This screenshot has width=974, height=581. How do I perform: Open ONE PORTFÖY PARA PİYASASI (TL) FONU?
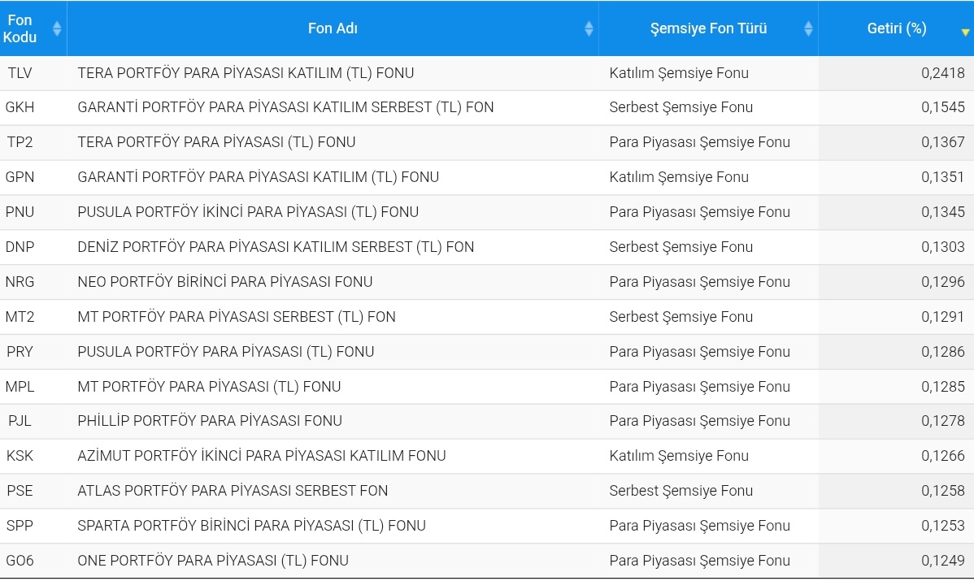click(x=213, y=561)
